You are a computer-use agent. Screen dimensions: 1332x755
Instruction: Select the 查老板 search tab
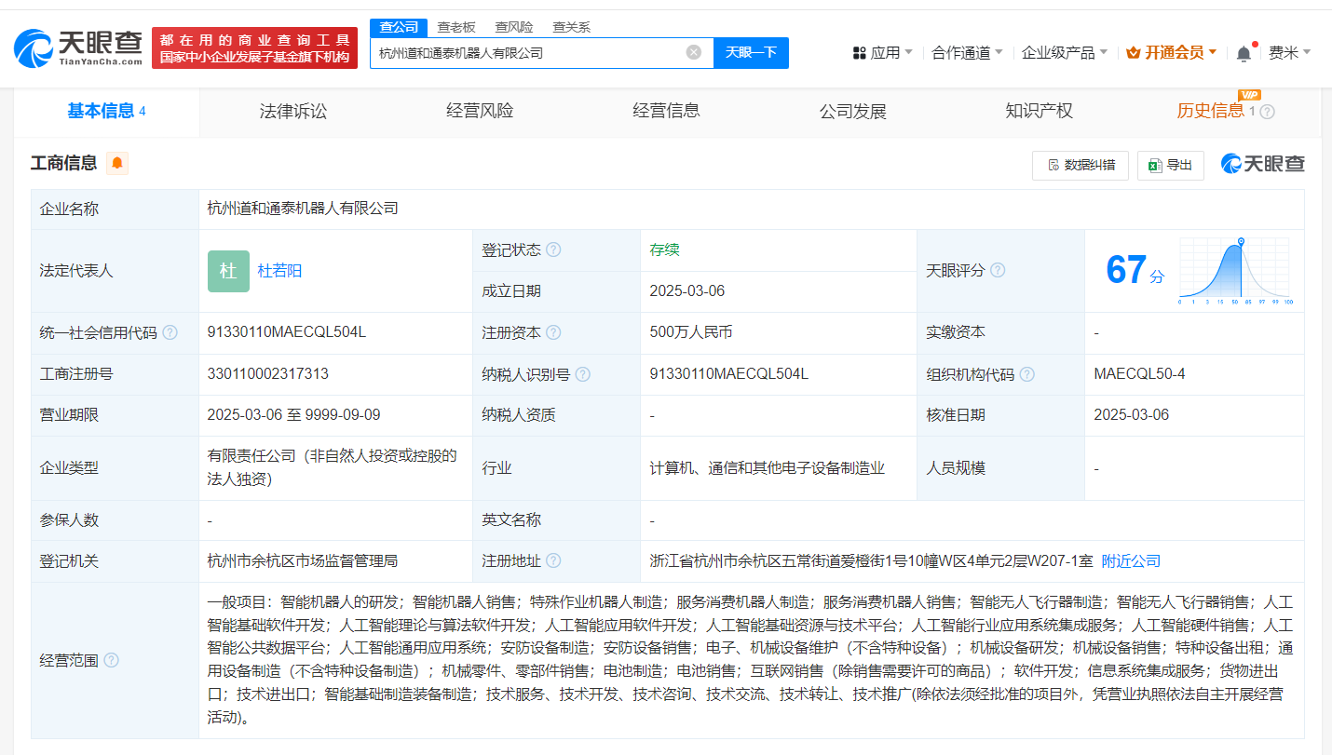(x=456, y=27)
